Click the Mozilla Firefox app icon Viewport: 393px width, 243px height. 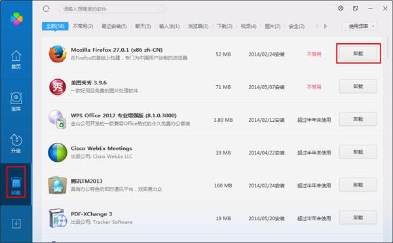click(x=58, y=54)
